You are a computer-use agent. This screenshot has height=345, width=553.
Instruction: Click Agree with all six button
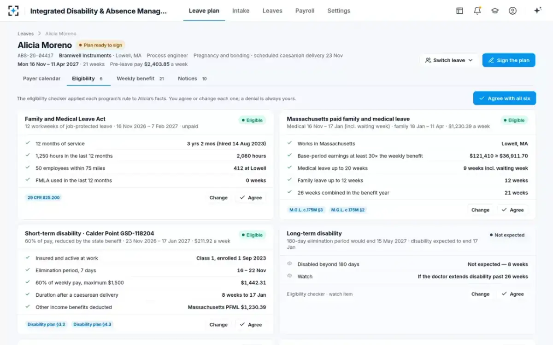504,98
